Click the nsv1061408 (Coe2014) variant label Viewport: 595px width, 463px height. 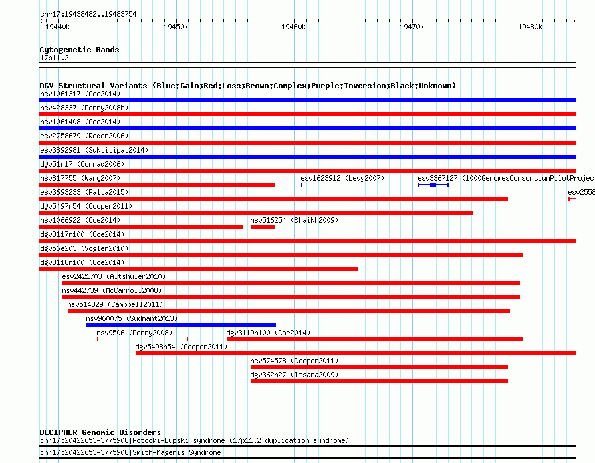click(80, 122)
